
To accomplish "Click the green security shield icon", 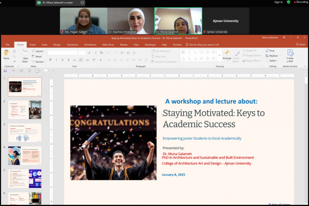I will [x=288, y=2].
